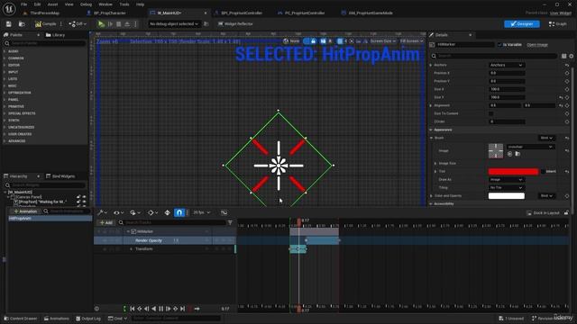This screenshot has width=577, height=324.
Task: Toggle the Is Variable checkbox
Action: [499, 45]
